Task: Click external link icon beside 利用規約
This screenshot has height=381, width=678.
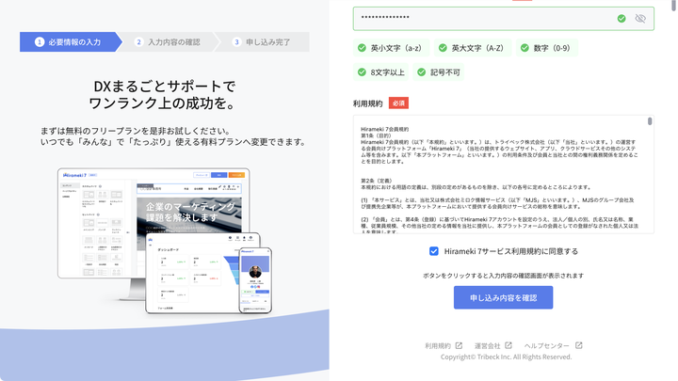Action: pos(459,345)
